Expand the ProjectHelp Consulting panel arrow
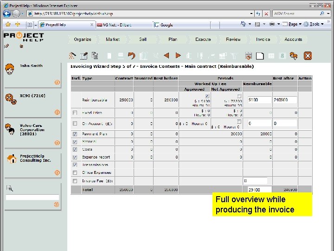334x251 pixels. [x=57, y=172]
